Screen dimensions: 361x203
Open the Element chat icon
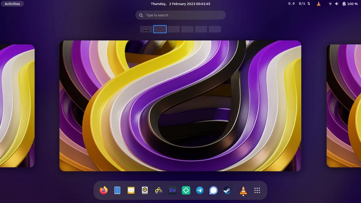186,190
